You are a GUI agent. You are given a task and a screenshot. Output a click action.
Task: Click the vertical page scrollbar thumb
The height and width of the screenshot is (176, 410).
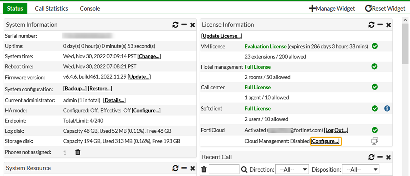[405, 44]
